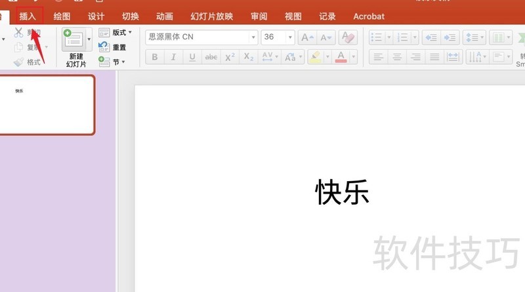
Task: Open the 设计 tab
Action: [96, 16]
